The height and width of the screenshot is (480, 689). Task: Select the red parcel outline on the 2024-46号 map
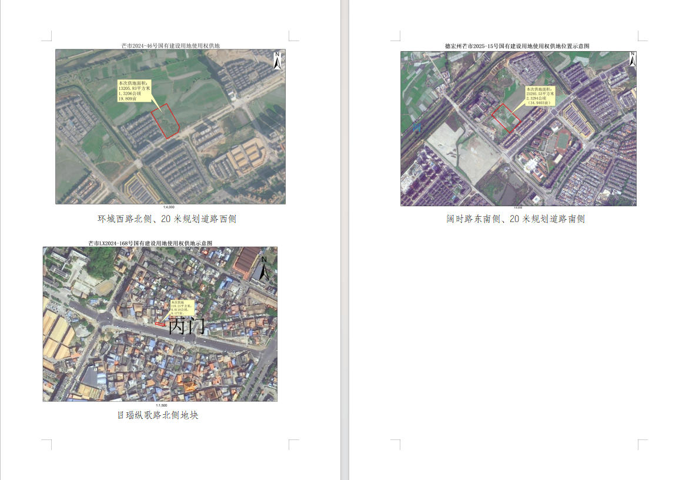click(x=165, y=122)
